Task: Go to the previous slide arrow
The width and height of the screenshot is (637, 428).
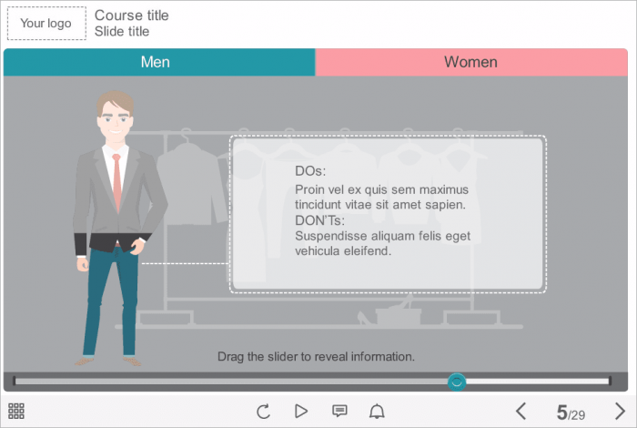Action: click(521, 412)
